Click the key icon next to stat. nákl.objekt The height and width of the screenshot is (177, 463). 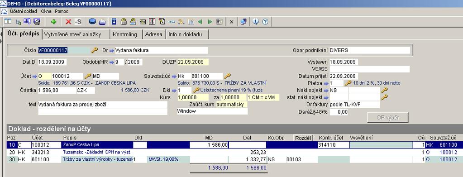pos(384,97)
